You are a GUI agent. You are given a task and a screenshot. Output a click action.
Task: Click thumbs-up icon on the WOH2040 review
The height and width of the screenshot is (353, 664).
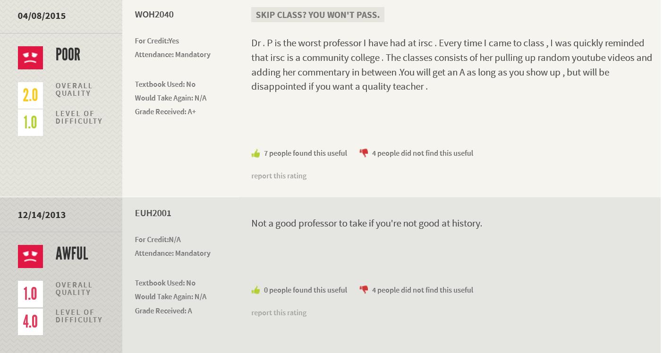(255, 153)
